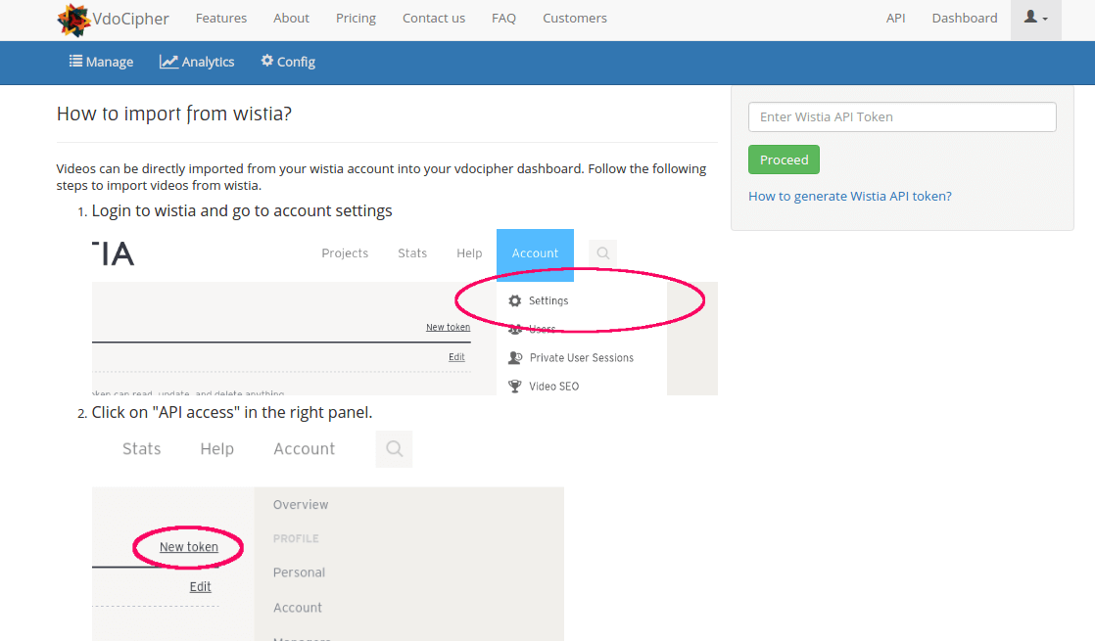Go to the Customers page
1095x641 pixels.
[575, 19]
